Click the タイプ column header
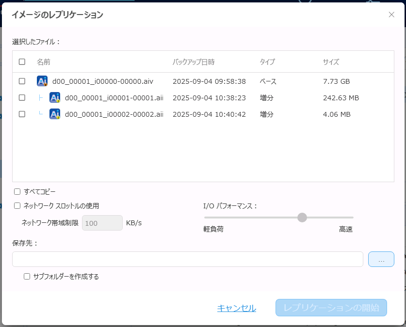406x327 pixels. pos(267,62)
